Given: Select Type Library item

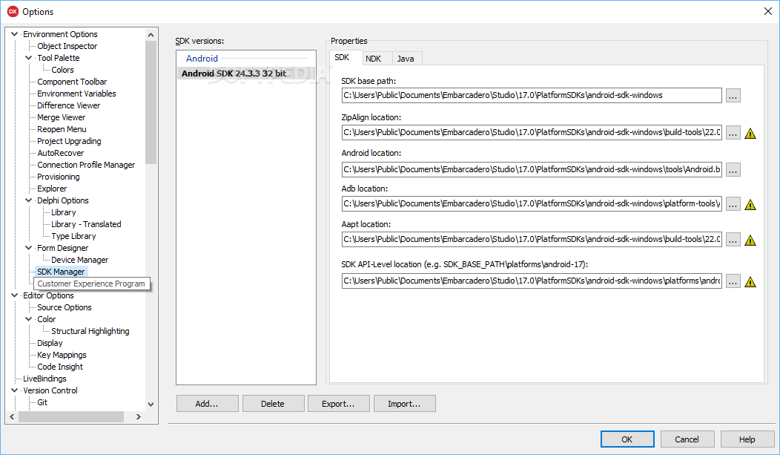Looking at the screenshot, I should [x=73, y=237].
